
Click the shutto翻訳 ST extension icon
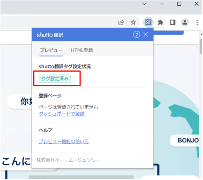pos(148,22)
